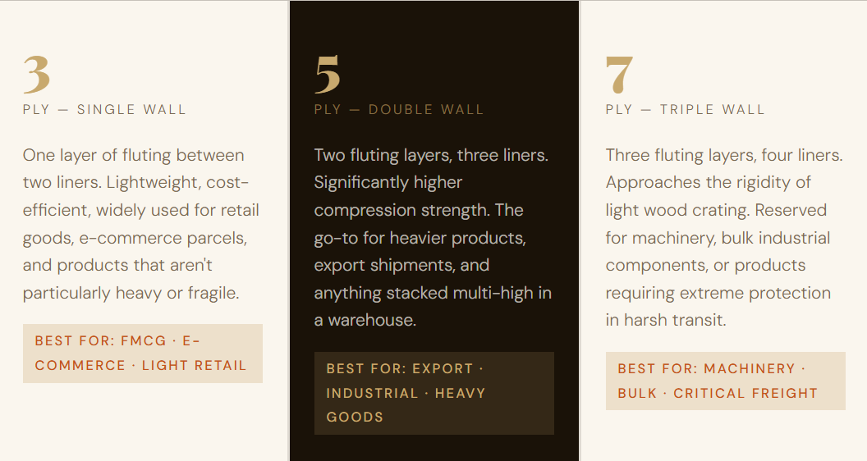Select the PLY — TRIPLE WALL label

(685, 109)
